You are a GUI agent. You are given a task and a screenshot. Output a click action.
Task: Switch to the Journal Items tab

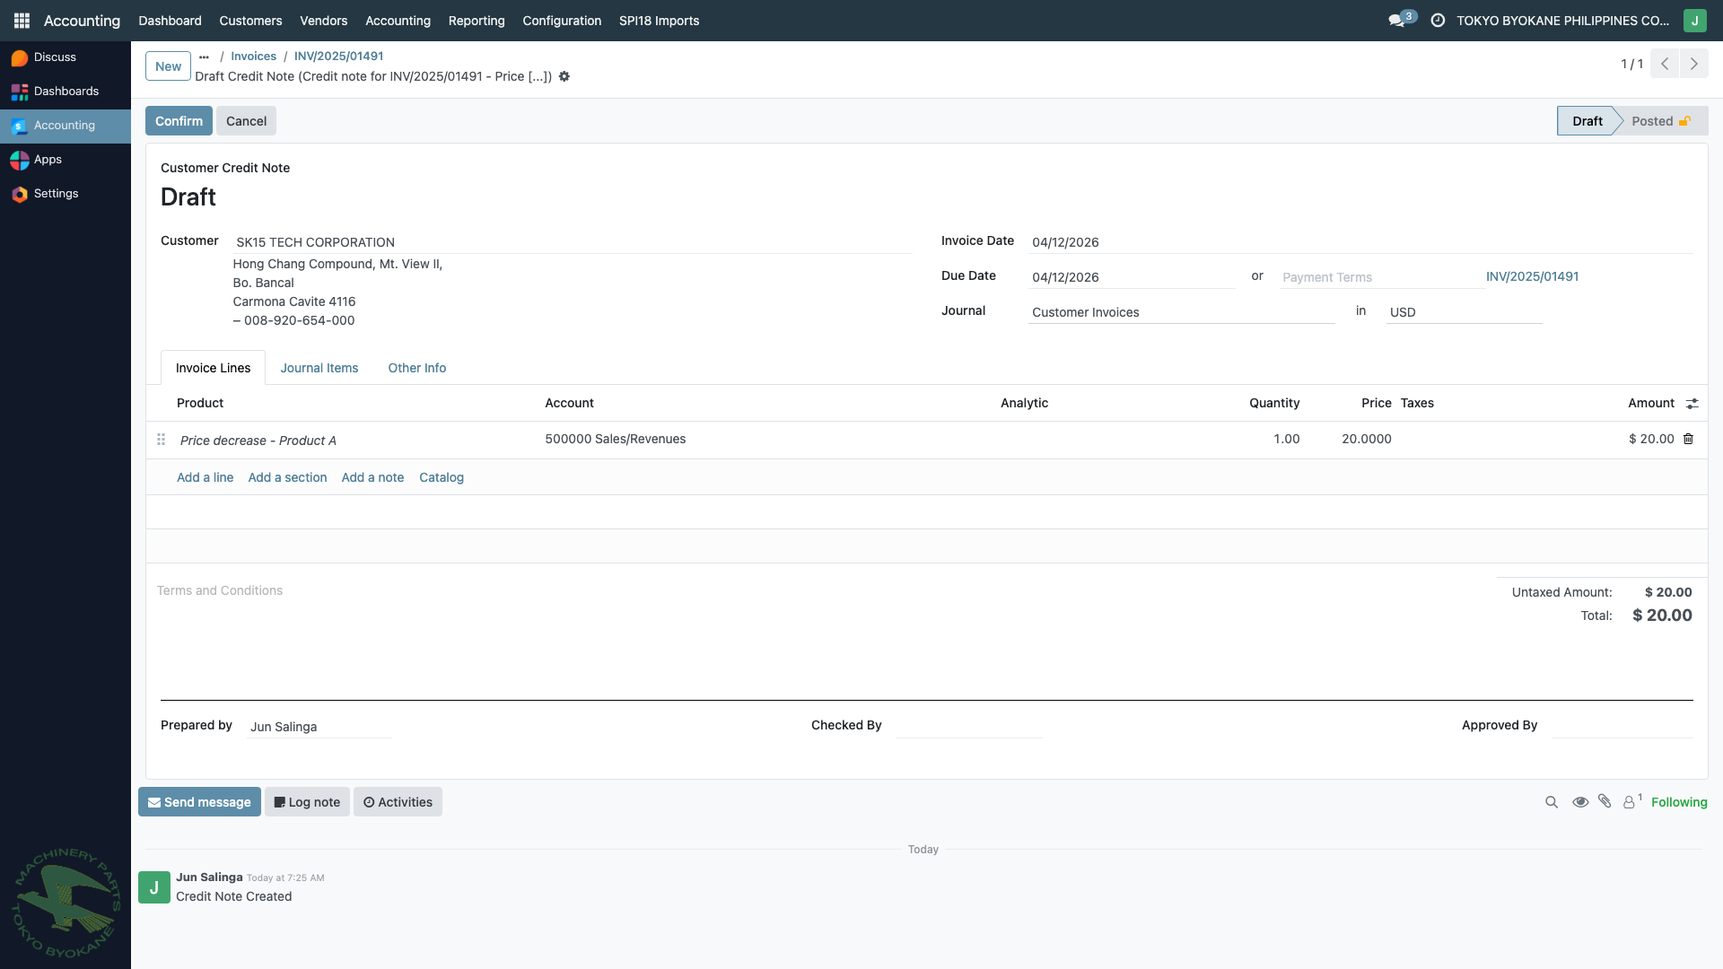(x=319, y=368)
